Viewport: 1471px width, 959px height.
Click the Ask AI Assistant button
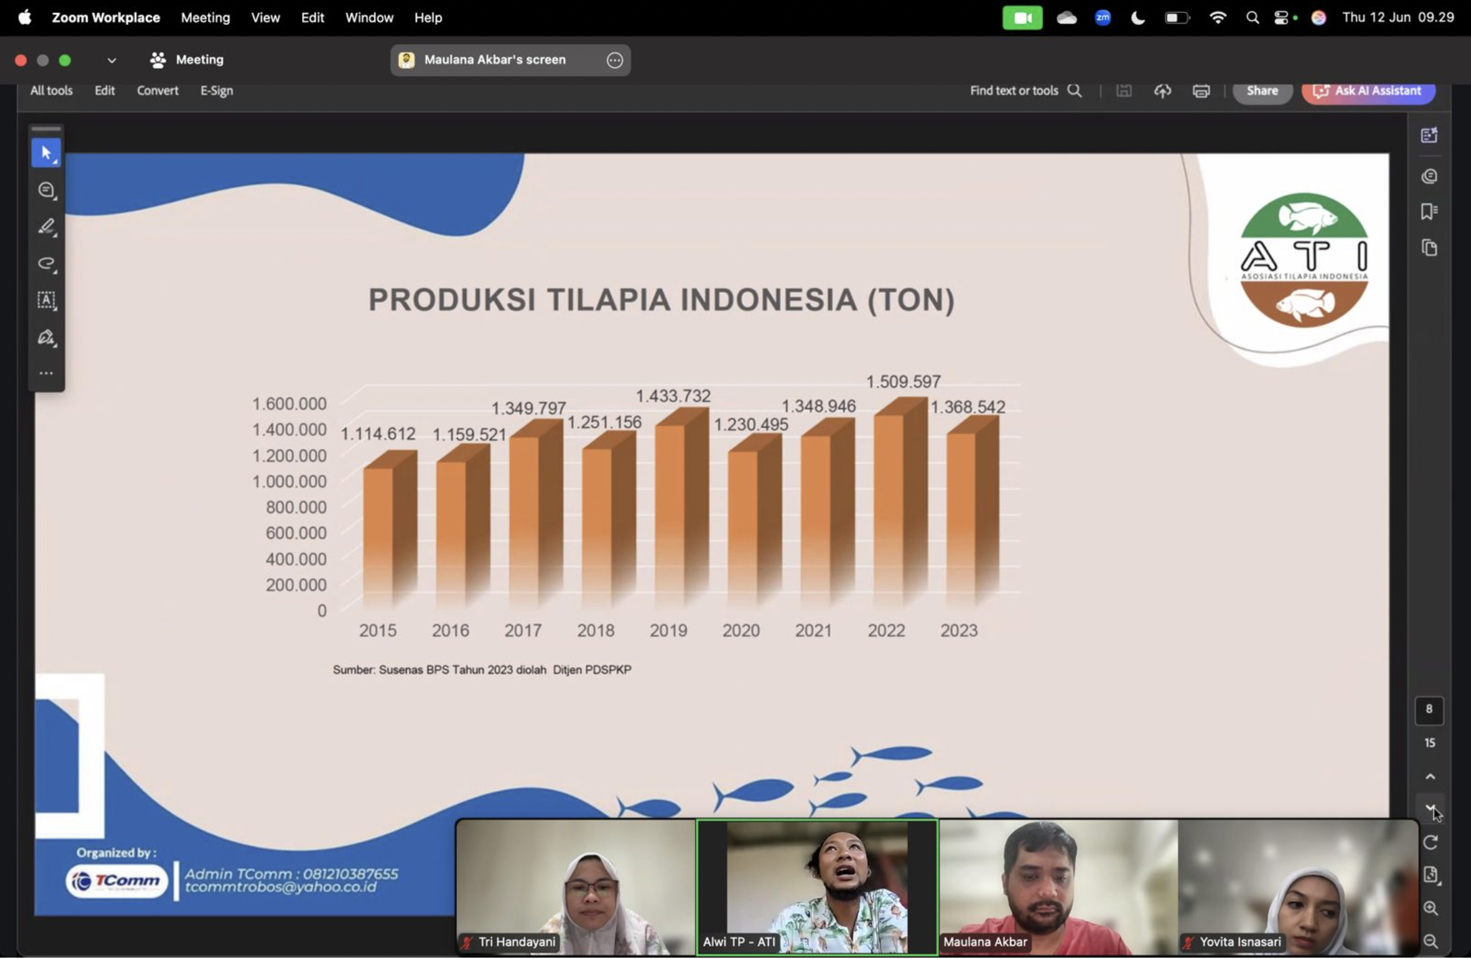click(1368, 91)
